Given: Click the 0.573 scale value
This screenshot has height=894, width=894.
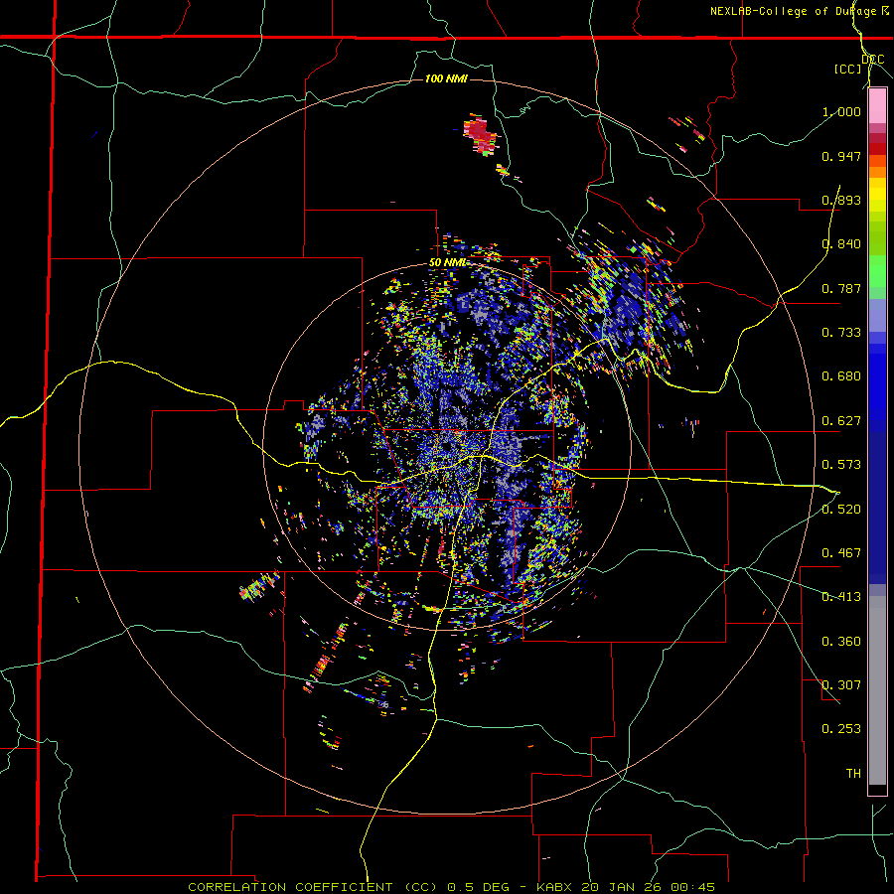Looking at the screenshot, I should pos(841,465).
